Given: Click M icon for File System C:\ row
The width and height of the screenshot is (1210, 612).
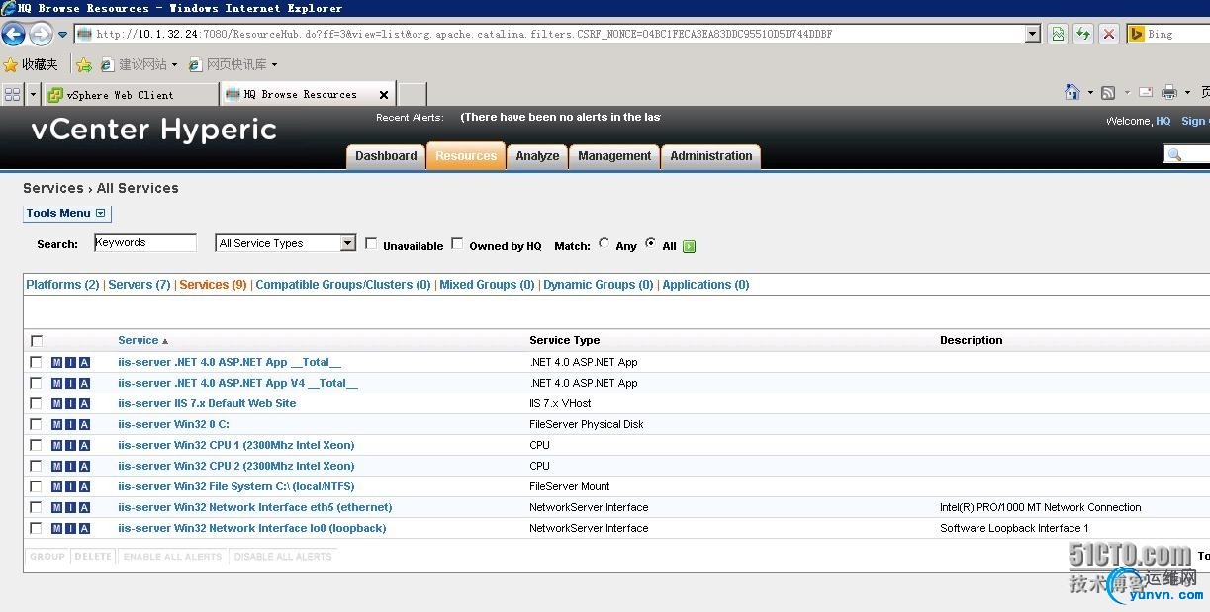Looking at the screenshot, I should pos(56,486).
